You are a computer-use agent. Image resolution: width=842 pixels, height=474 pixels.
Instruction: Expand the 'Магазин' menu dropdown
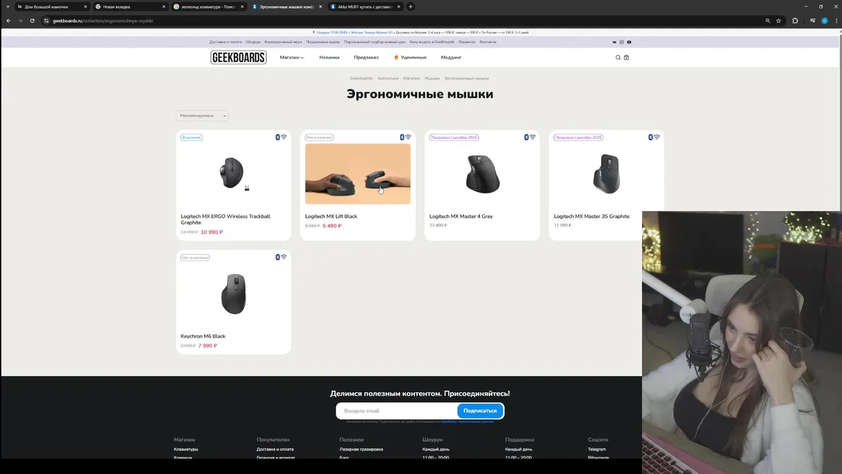291,57
